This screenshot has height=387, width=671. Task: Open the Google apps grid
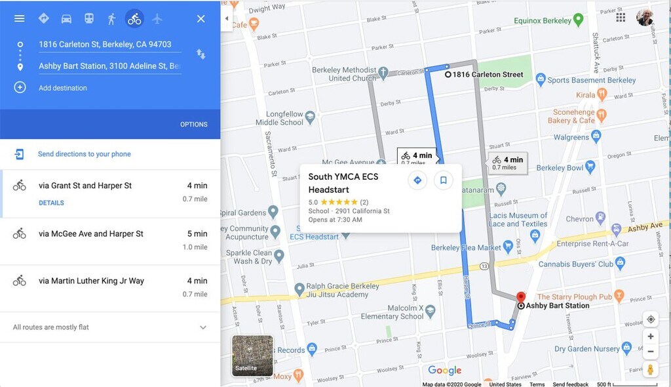point(621,17)
